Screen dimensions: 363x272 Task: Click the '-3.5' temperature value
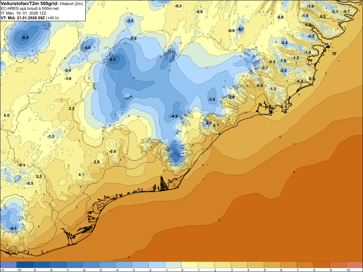(x=130, y=21)
